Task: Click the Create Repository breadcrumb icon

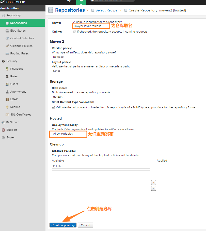Action: pyautogui.click(x=126, y=10)
